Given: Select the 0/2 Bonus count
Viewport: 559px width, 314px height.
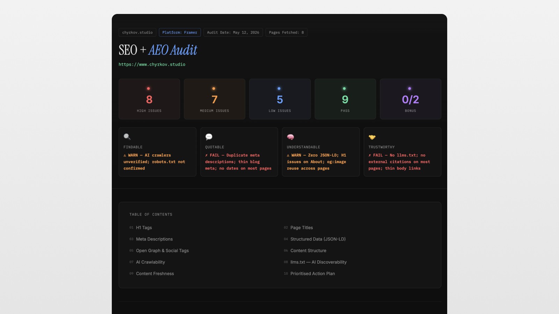Looking at the screenshot, I should point(411,100).
